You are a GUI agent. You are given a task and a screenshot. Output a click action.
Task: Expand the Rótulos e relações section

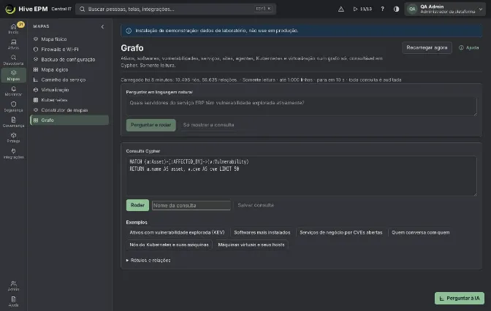pyautogui.click(x=148, y=261)
